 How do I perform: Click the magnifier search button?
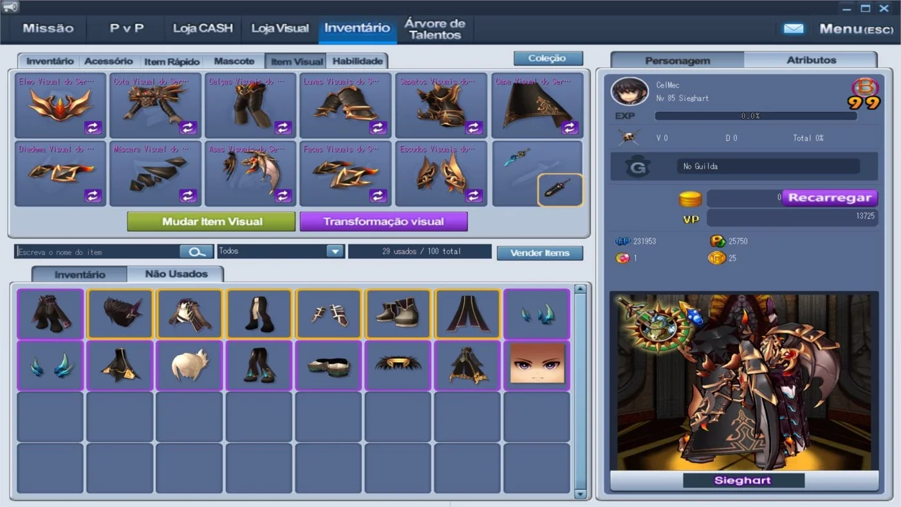coord(196,252)
